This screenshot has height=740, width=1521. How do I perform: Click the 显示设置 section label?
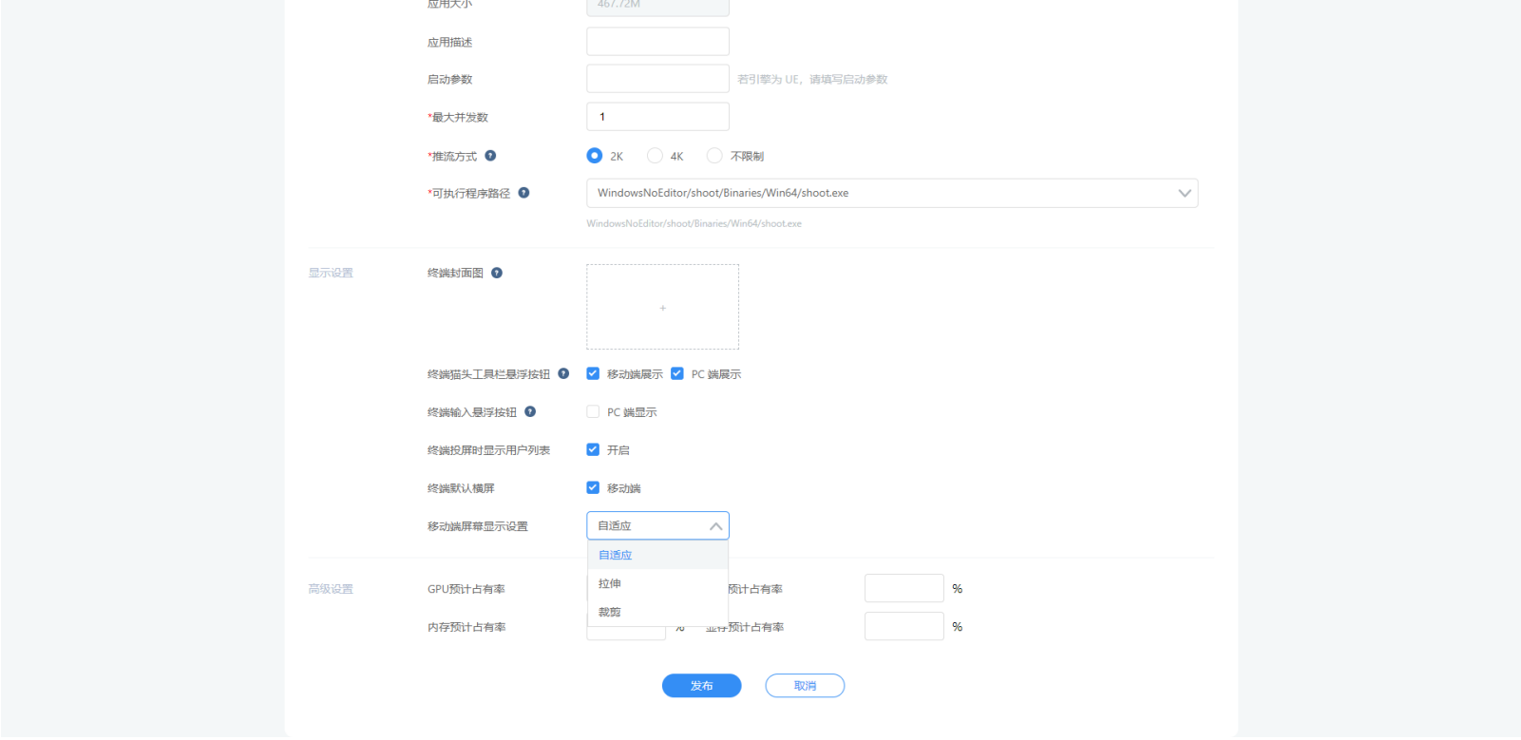click(331, 273)
